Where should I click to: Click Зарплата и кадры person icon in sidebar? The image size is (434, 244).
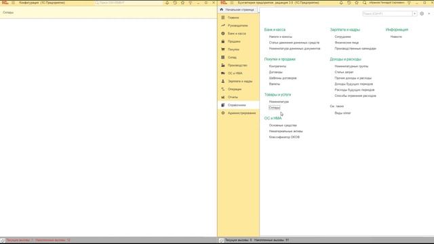(x=223, y=81)
